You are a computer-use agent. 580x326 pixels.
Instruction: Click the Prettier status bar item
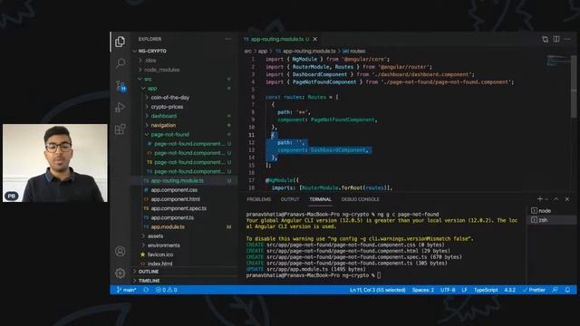(534, 290)
